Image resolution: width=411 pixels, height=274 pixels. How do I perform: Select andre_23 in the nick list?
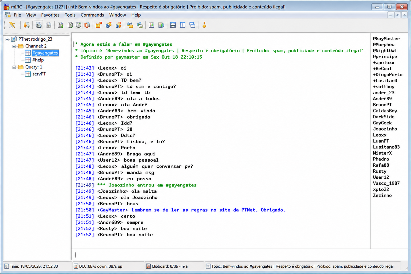pyautogui.click(x=384, y=93)
